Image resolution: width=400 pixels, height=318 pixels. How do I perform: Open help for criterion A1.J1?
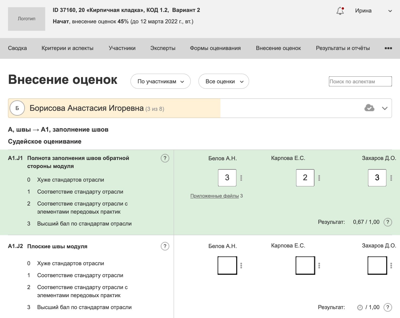coord(165,158)
